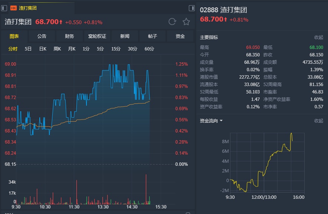Click the tall volume bar near 14:30
Viewport: 328px width, 214px height.
coord(146,189)
